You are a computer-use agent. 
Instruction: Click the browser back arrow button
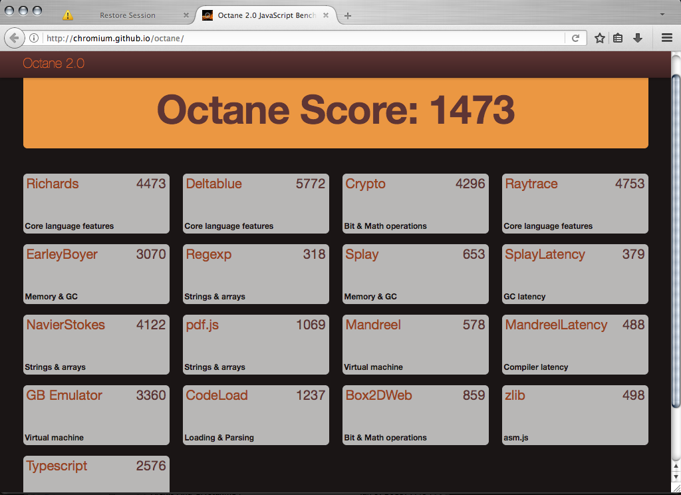click(14, 38)
